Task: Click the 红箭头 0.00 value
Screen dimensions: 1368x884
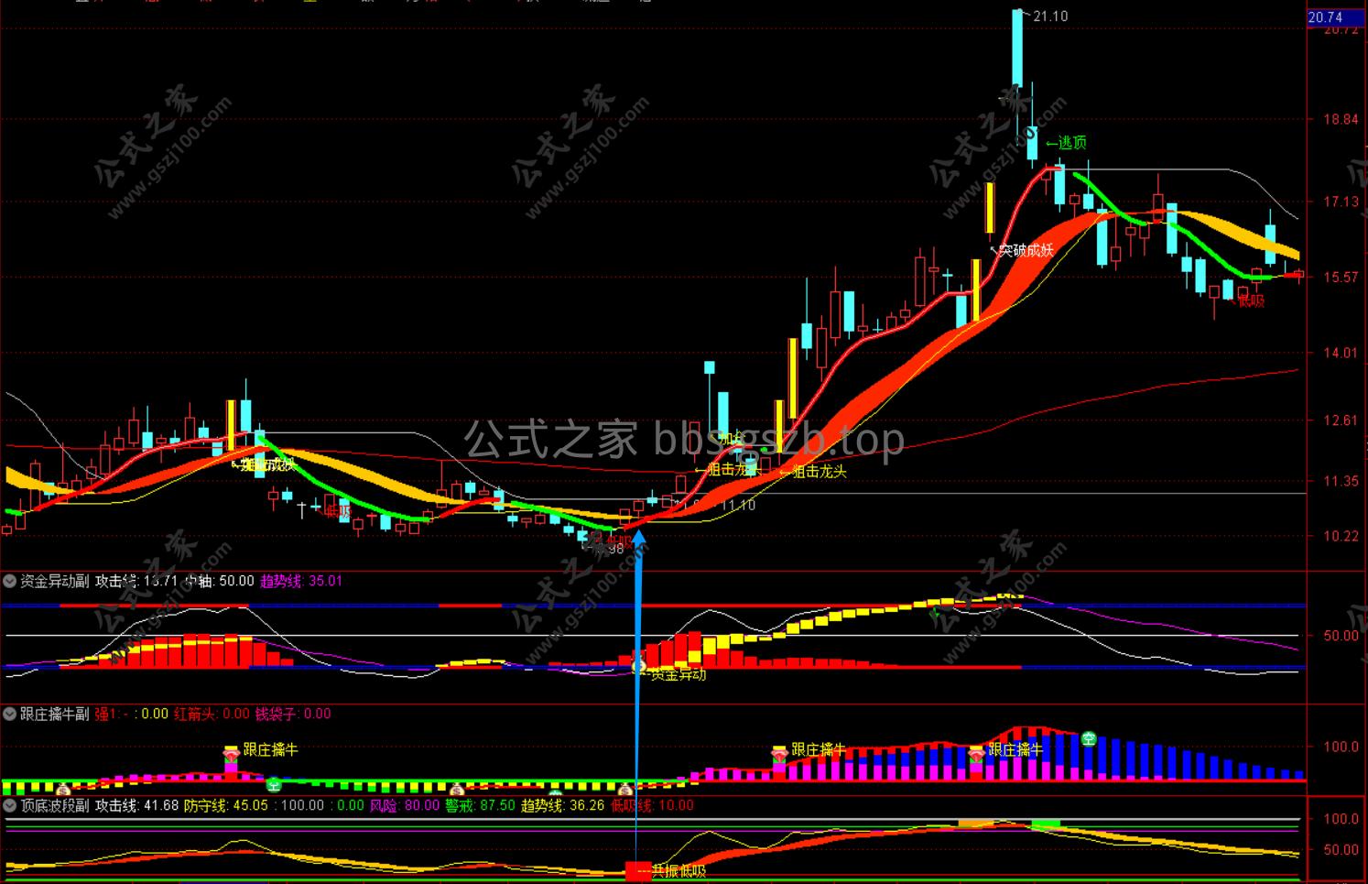Action: pyautogui.click(x=212, y=714)
